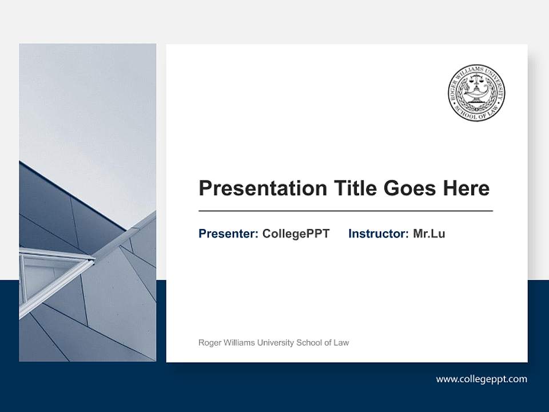The height and width of the screenshot is (412, 549).
Task: Select the architectural building photo
Action: point(87,203)
